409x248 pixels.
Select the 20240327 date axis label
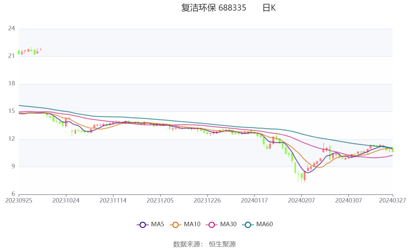tap(393, 200)
